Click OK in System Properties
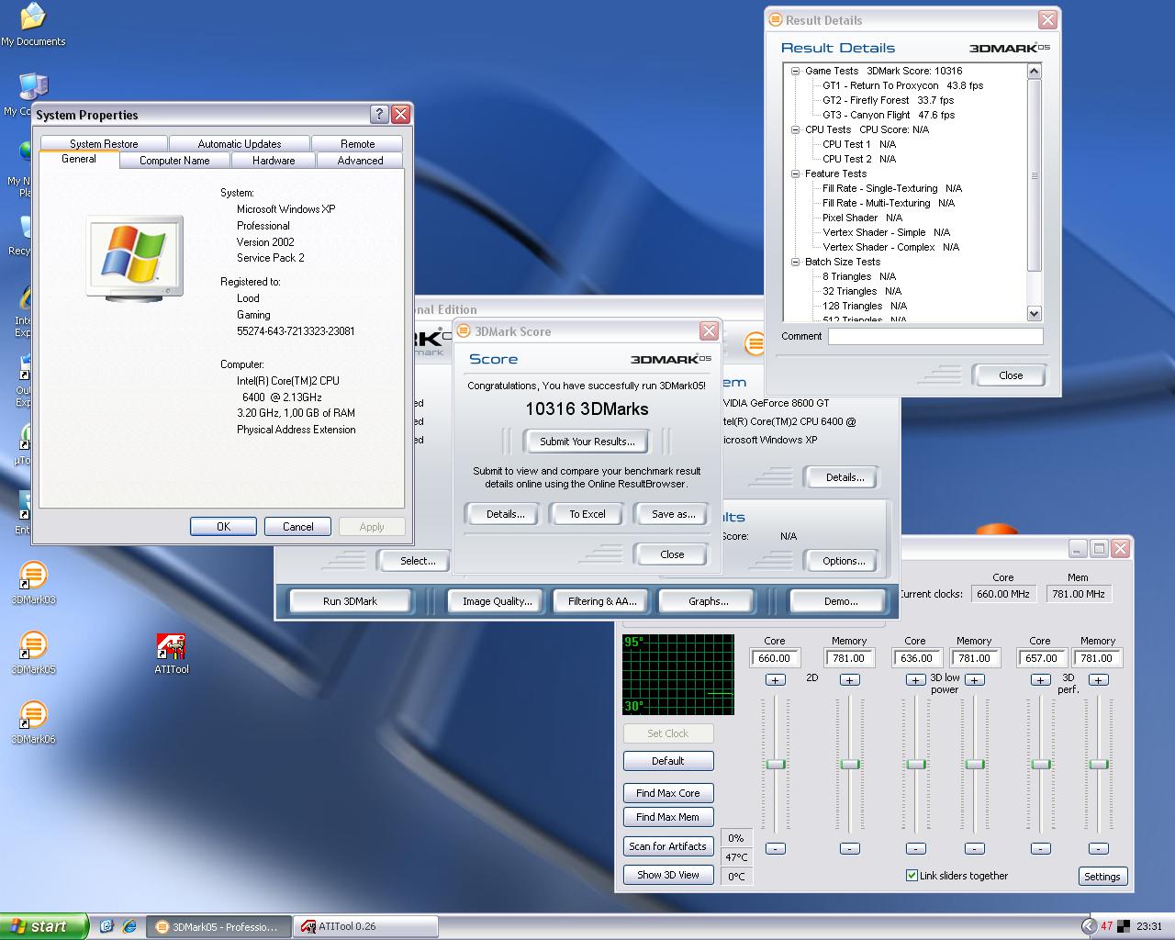1175x940 pixels. click(x=223, y=526)
